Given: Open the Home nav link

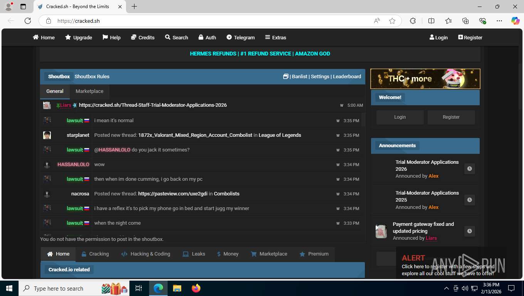Looking at the screenshot, I should 44,37.
